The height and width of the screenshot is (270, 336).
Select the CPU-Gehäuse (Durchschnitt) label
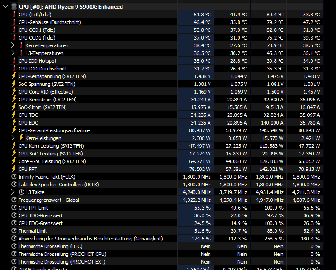coord(50,22)
